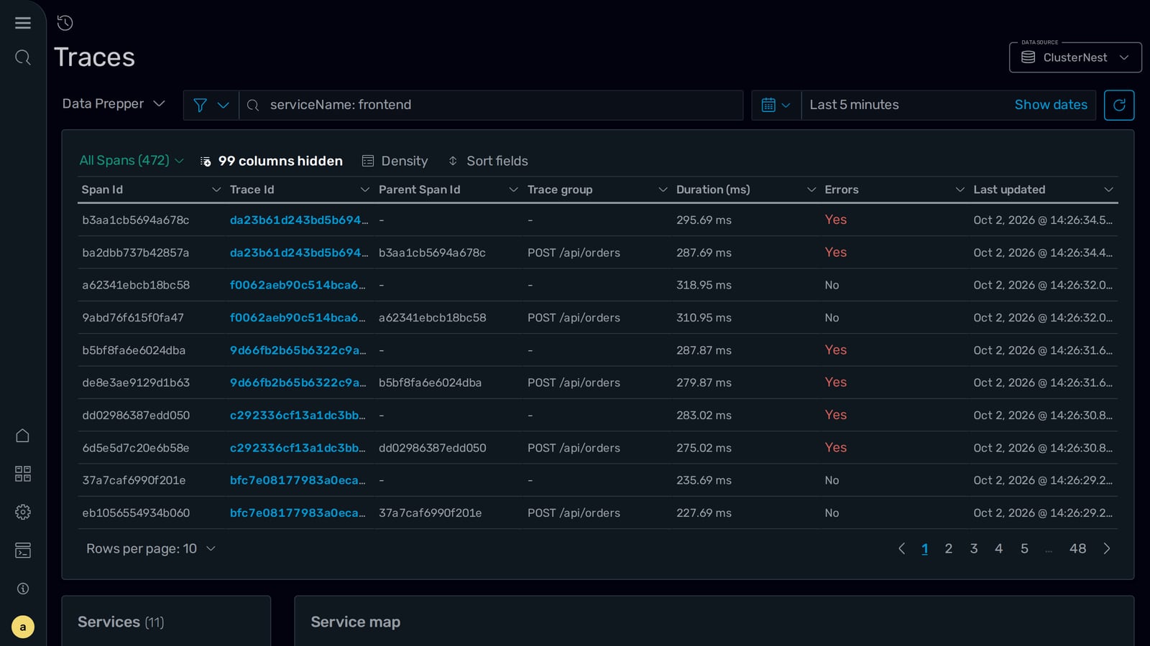Open trace bfc7e08177983a0eca in span 37a7caf6990f201e row
The image size is (1150, 646).
298,480
